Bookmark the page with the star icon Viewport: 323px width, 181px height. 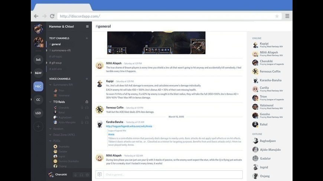pos(277,16)
